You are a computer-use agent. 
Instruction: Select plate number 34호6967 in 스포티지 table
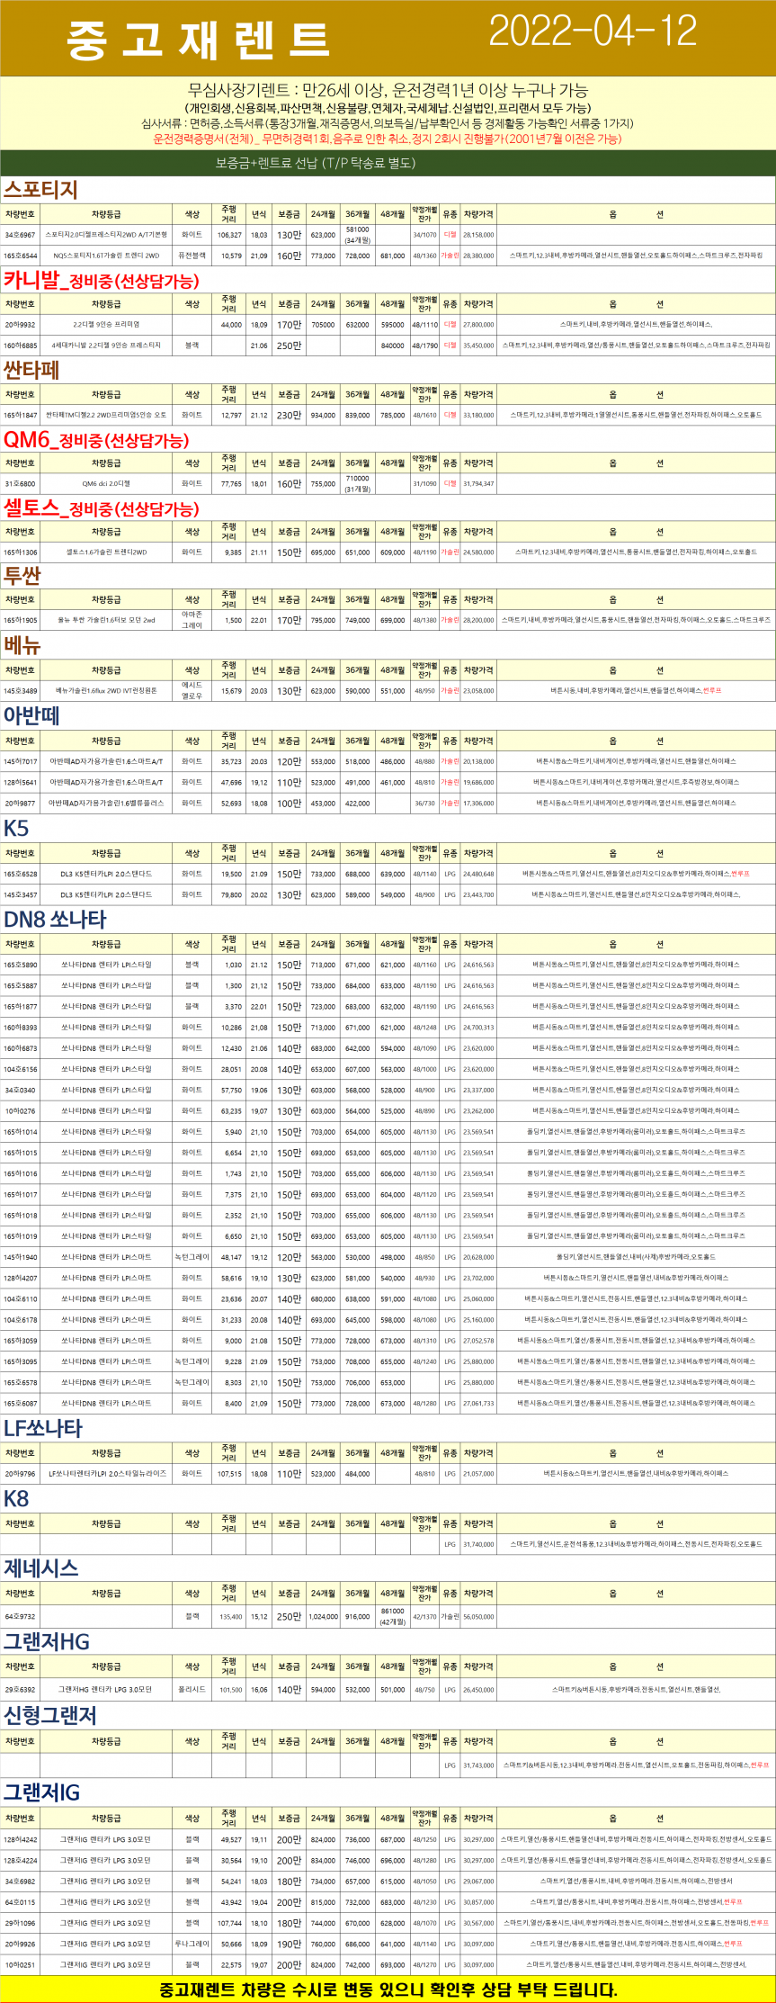(x=20, y=235)
